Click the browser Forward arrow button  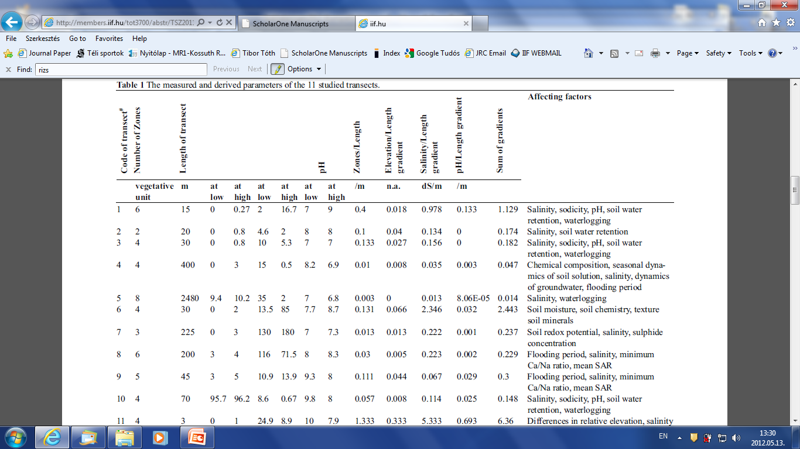pos(32,23)
